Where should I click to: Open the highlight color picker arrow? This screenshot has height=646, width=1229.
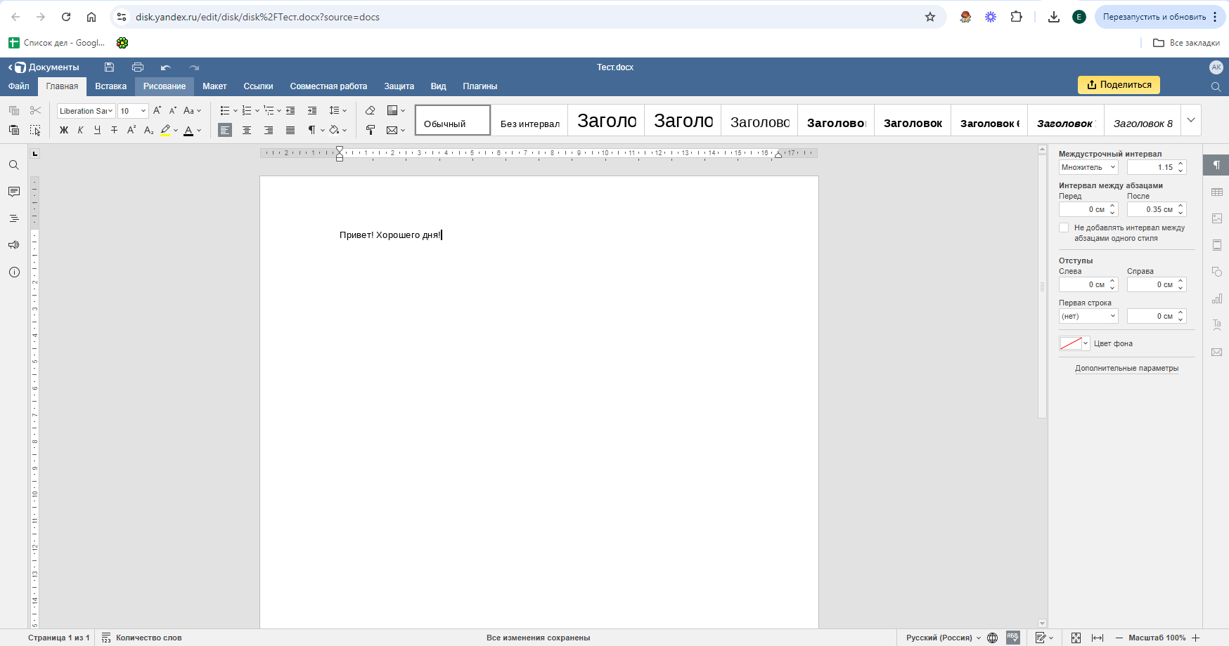[176, 130]
